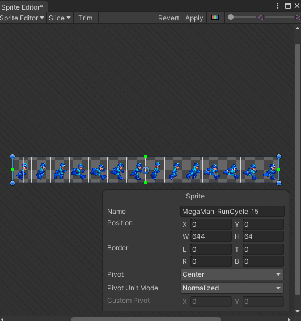Click the Trim toolbar button
Viewport: 301px width, 321px height.
click(86, 18)
